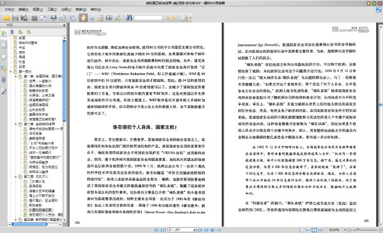This screenshot has width=383, height=233.
Task: Click the binoculars Find icon
Action: (129, 18)
